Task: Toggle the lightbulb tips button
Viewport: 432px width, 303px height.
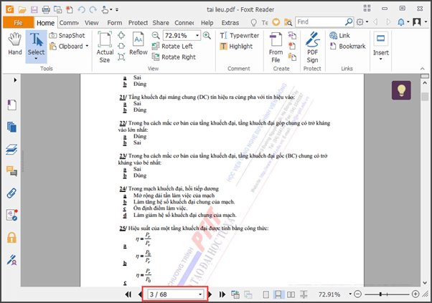Action: point(400,90)
